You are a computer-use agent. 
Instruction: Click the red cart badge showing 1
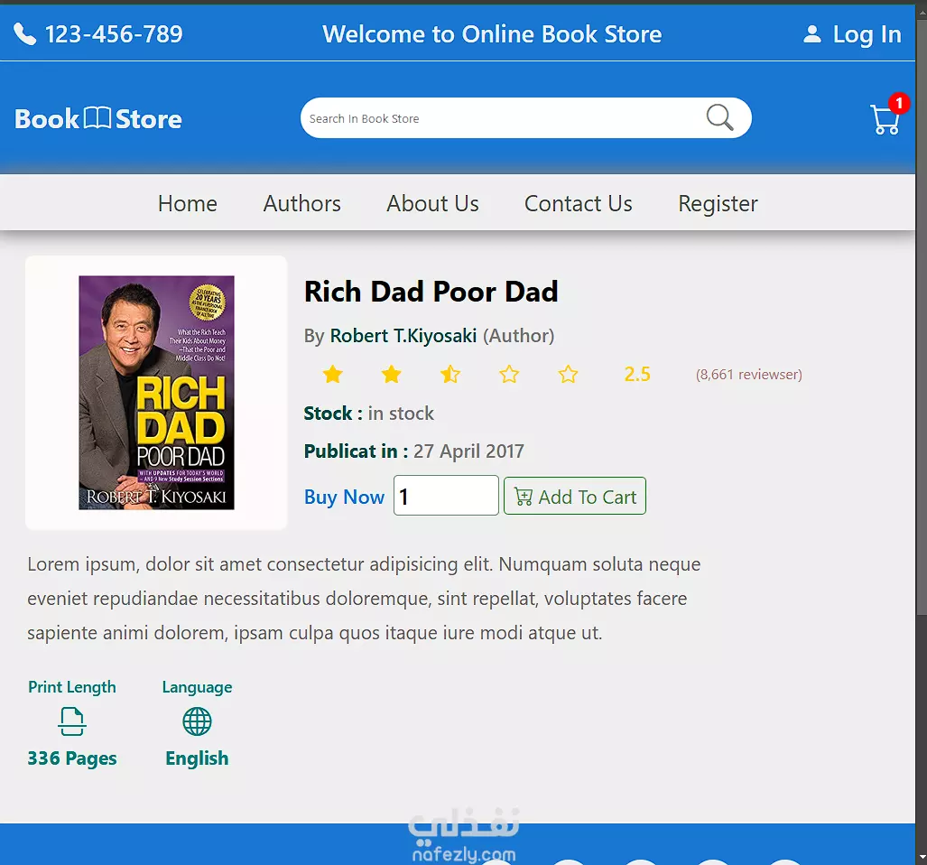click(x=899, y=104)
